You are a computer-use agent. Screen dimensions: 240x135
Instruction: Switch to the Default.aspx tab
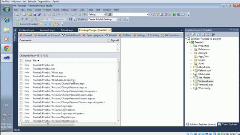pos(67,30)
